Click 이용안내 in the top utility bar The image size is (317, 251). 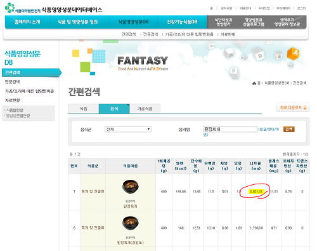245,8
